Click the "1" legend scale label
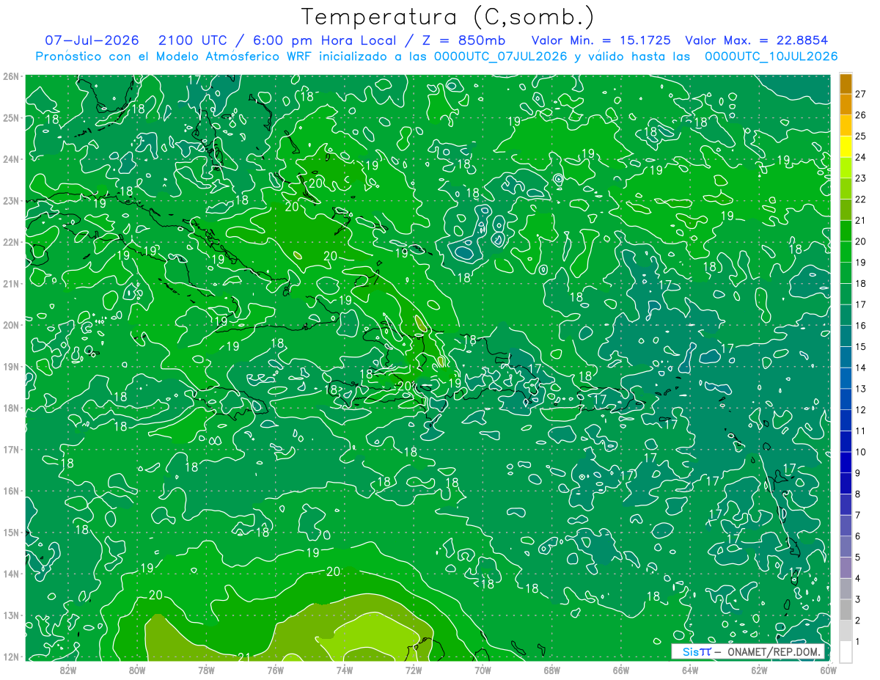 (x=857, y=641)
